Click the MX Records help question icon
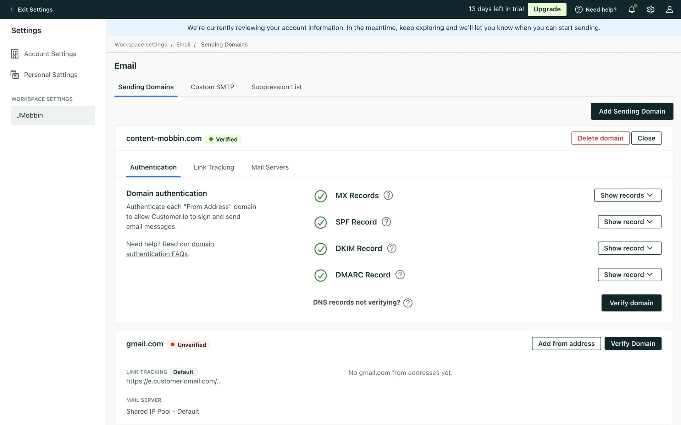The width and height of the screenshot is (681, 425). 388,195
